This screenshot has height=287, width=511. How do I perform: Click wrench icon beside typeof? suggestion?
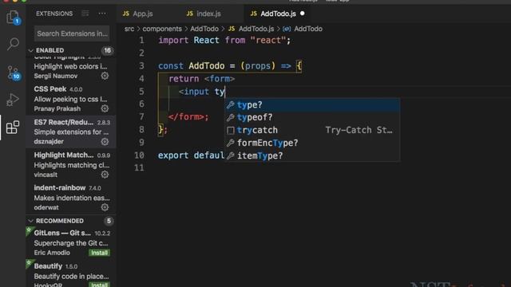click(x=231, y=117)
